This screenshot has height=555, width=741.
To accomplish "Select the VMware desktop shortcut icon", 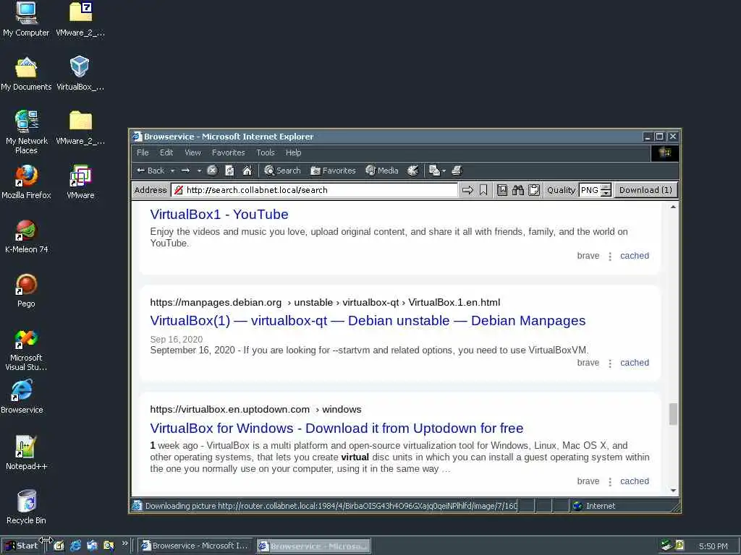I will pyautogui.click(x=80, y=182).
